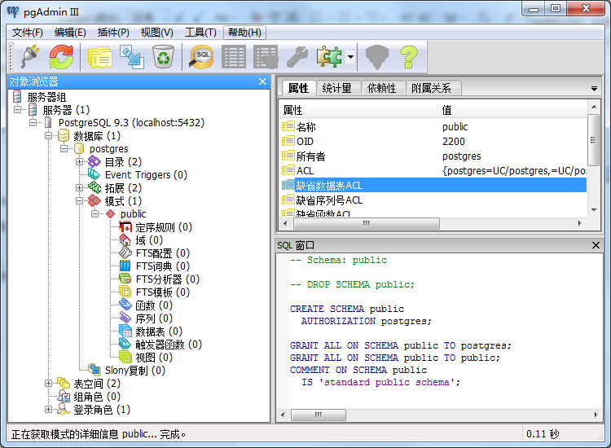The image size is (611, 448).
Task: Select the 序列 (0) sequences icon
Action: pos(125,318)
